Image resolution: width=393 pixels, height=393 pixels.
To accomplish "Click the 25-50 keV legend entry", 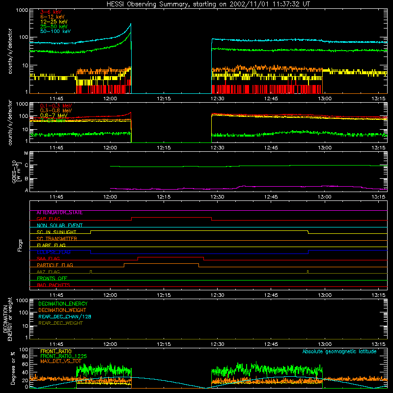I will point(54,27).
